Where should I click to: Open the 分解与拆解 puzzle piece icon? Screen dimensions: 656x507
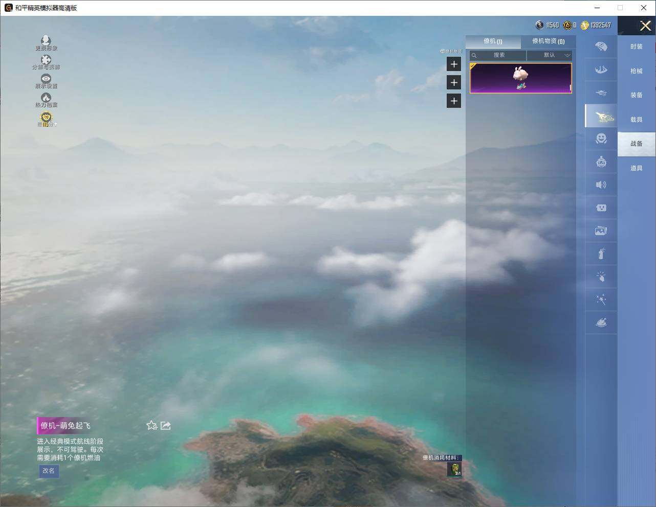[46, 62]
